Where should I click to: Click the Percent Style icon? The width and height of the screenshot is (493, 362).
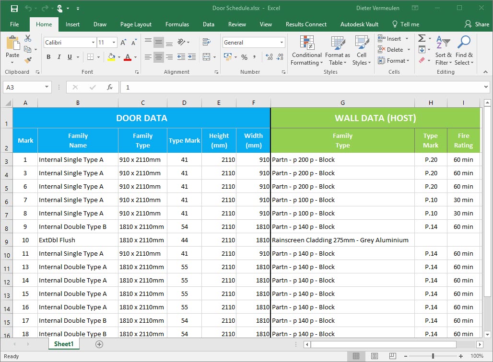pos(244,57)
